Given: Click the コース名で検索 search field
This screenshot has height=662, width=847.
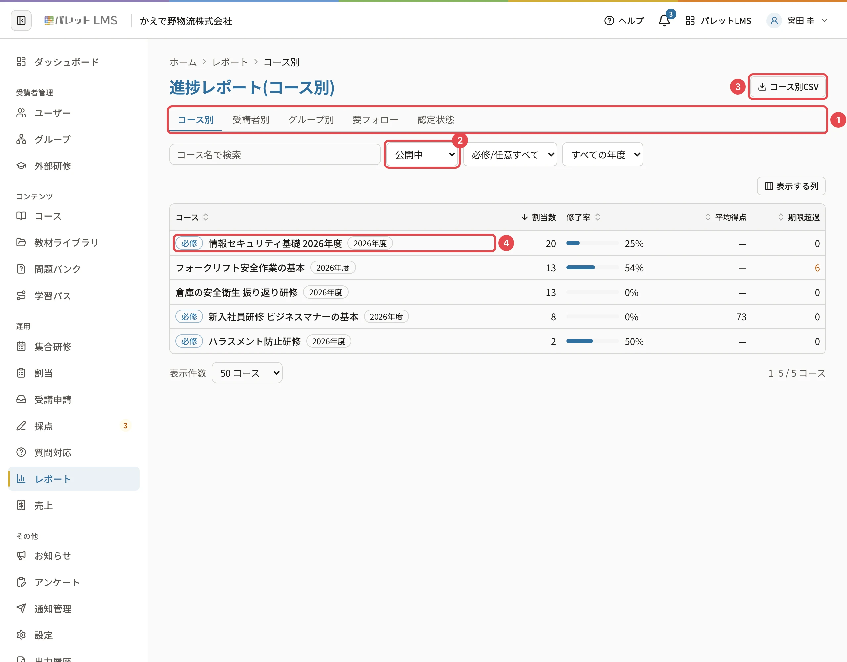Looking at the screenshot, I should (275, 155).
